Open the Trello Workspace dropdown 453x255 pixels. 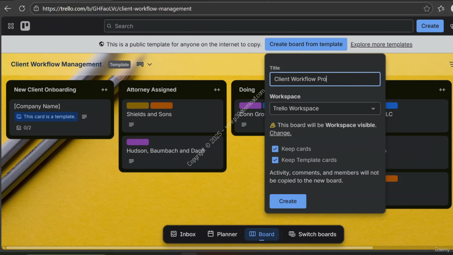(x=325, y=108)
